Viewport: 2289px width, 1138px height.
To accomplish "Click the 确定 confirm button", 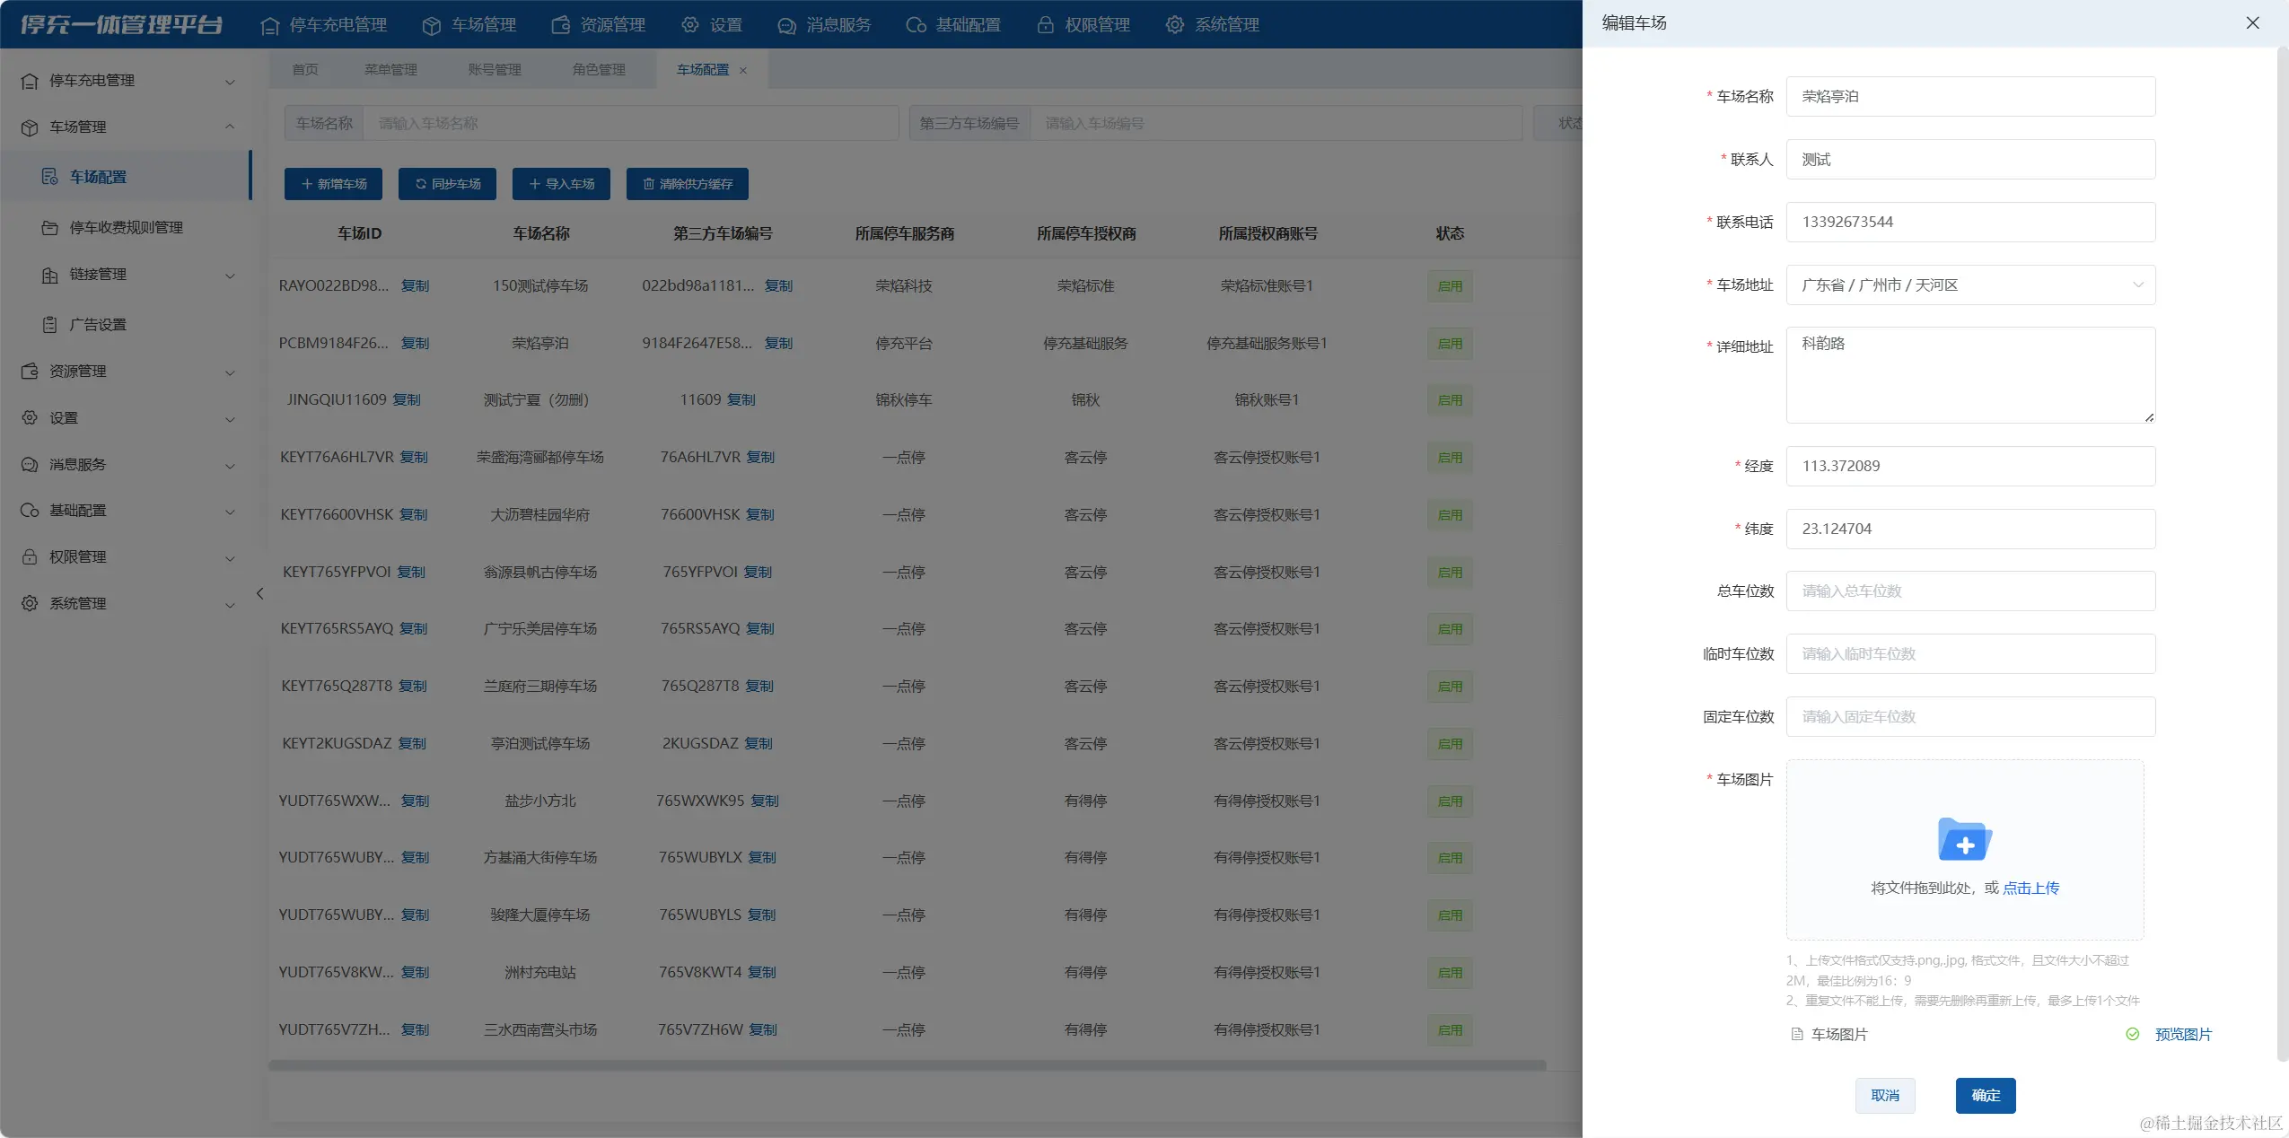I will pyautogui.click(x=1985, y=1095).
